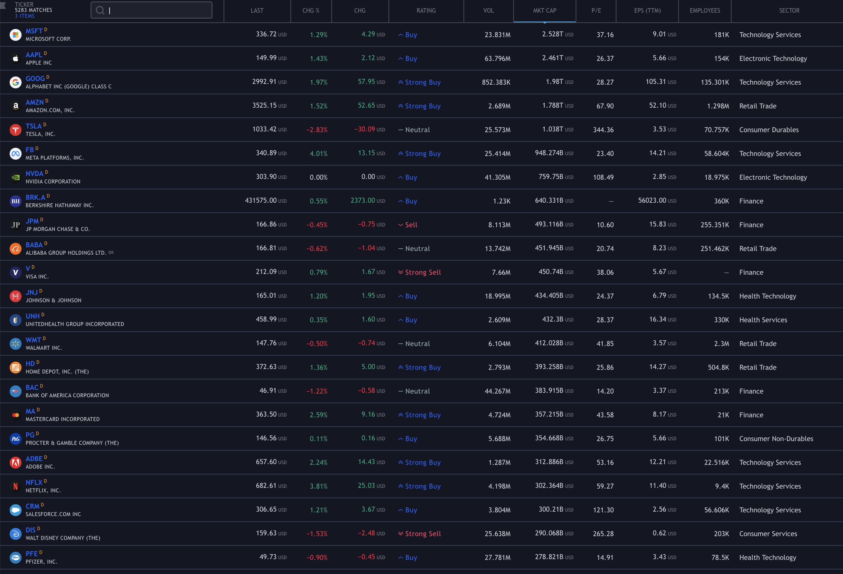Click the '3 ITEMS' filter link
Image resolution: width=843 pixels, height=574 pixels.
[x=25, y=16]
